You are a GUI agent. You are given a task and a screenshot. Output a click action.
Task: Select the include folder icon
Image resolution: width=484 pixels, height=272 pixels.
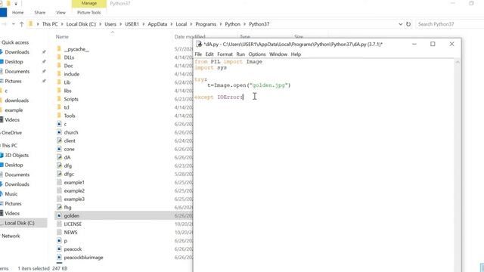[59, 74]
